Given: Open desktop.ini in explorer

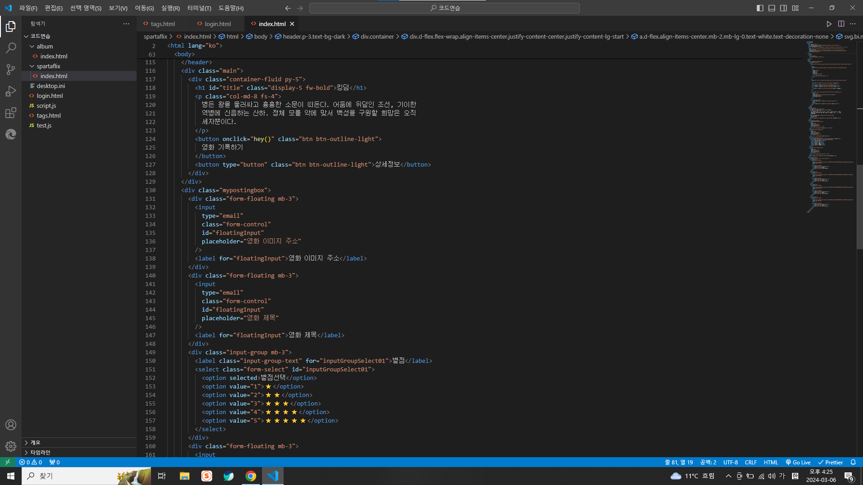Looking at the screenshot, I should point(79,86).
